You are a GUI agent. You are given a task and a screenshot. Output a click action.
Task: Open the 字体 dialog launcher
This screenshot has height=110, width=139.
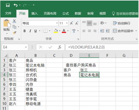tap(78, 39)
